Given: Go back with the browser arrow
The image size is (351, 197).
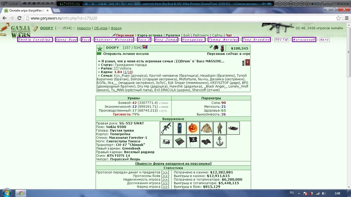Looking at the screenshot, I should point(5,18).
